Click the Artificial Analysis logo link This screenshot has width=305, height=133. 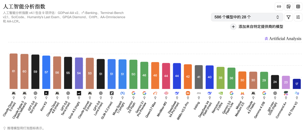283,38
